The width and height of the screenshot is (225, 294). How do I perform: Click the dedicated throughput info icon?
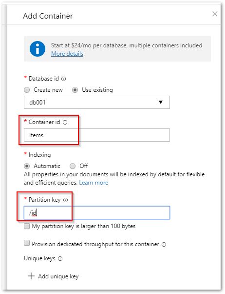(x=164, y=245)
